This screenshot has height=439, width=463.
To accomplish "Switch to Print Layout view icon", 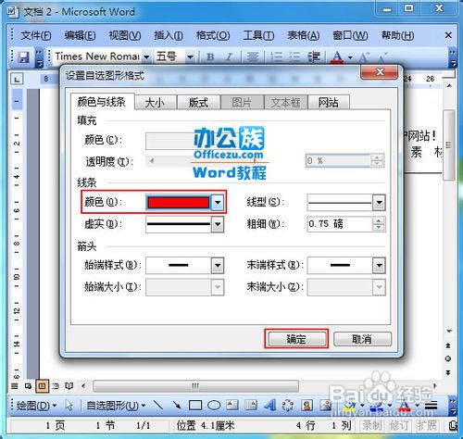I will coord(42,386).
